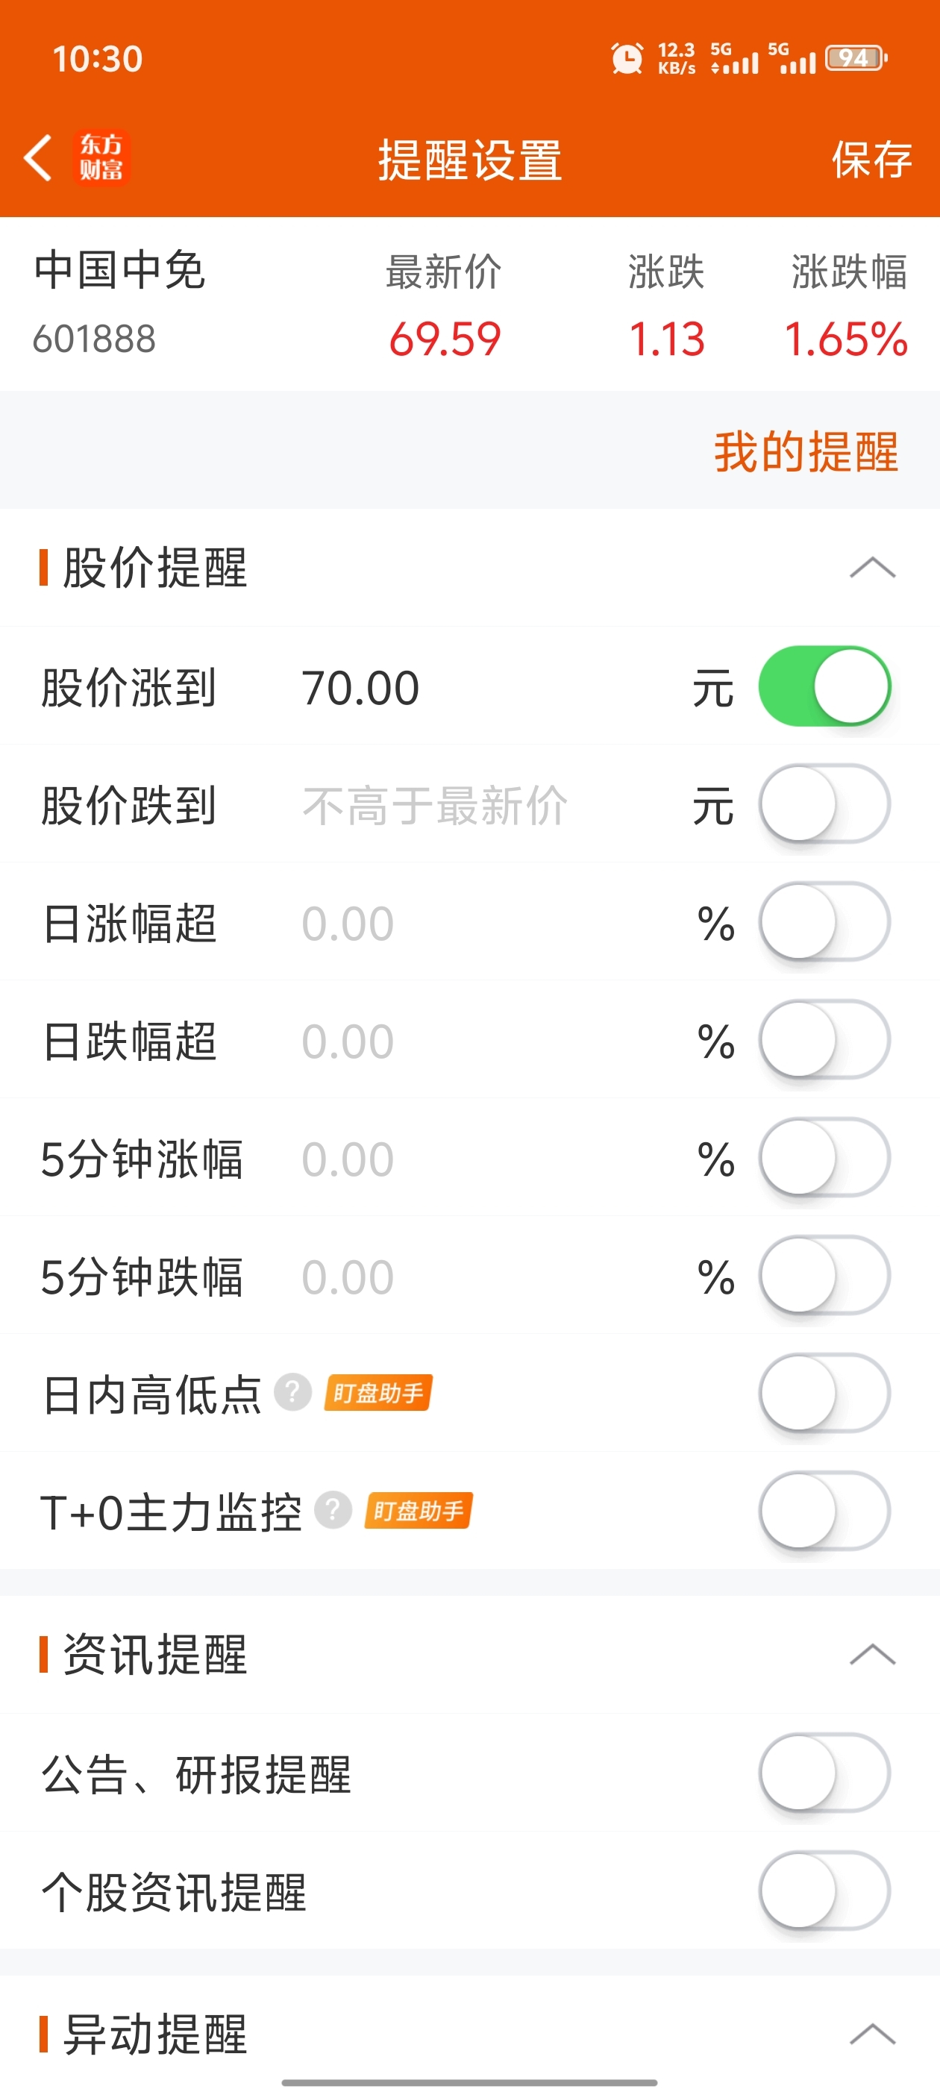Turn on the 日内高低点 switch
The image size is (940, 2089).
point(824,1392)
